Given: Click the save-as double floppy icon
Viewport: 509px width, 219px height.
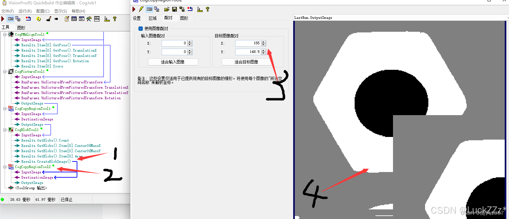Looking at the screenshot, I should (182, 9).
